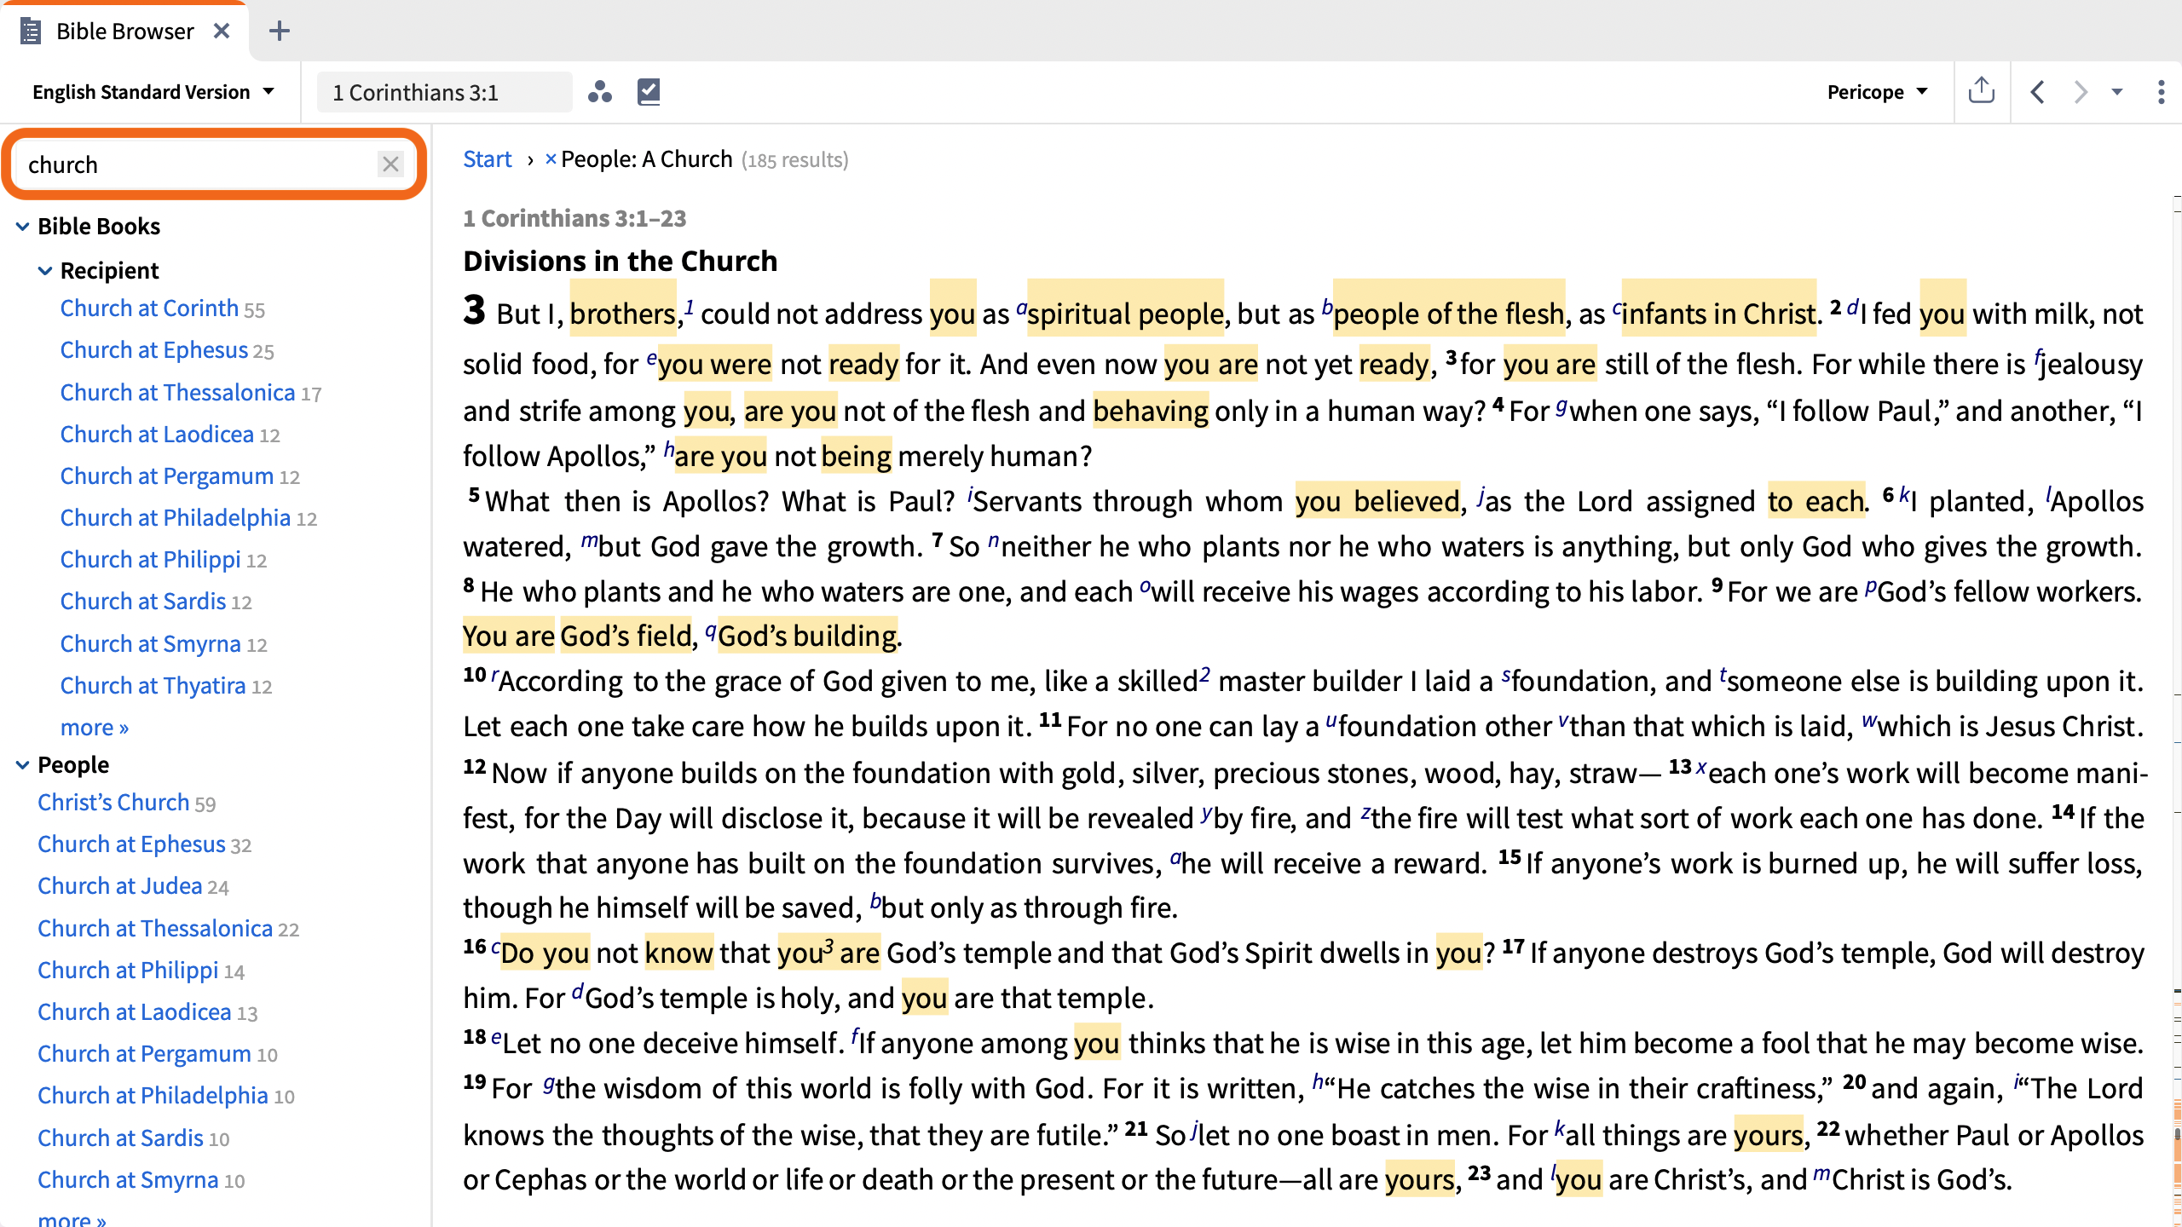
Task: Open cross-reference a before spiritual people
Action: 1021,309
